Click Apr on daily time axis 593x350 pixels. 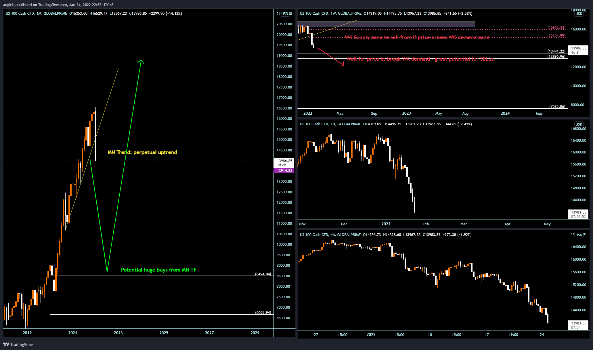507,224
